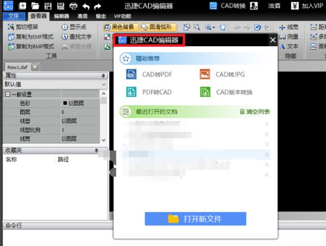Image resolution: width=326 pixels, height=246 pixels.
Task: Toggle 线宽 display
Action: click(289, 27)
